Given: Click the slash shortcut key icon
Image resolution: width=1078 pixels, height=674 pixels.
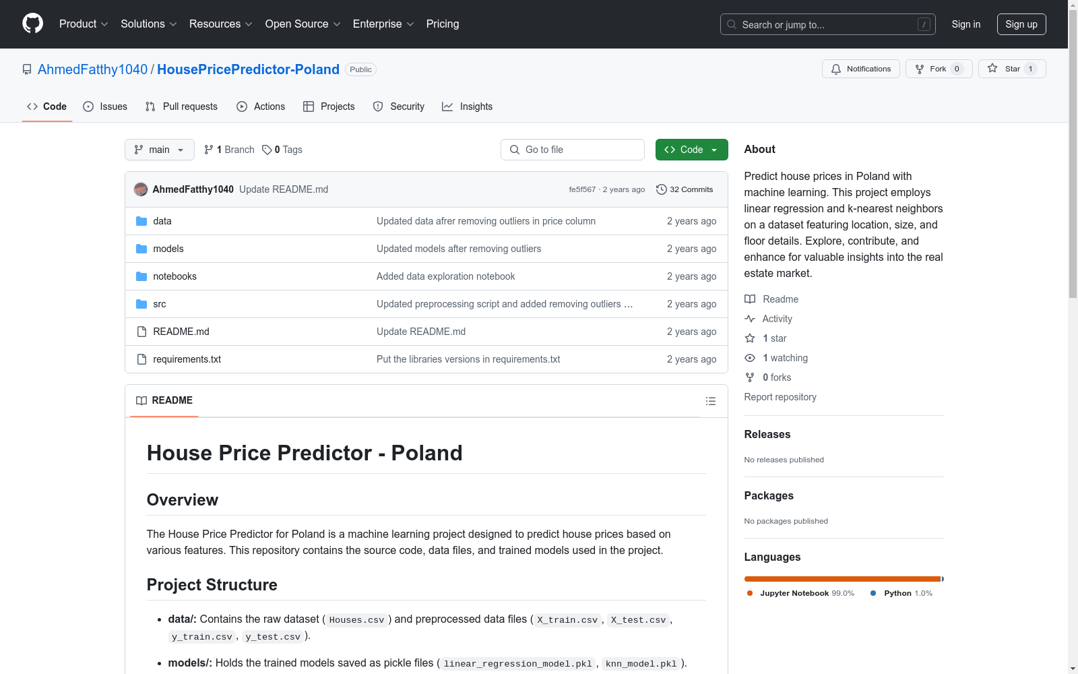Looking at the screenshot, I should click(924, 24).
